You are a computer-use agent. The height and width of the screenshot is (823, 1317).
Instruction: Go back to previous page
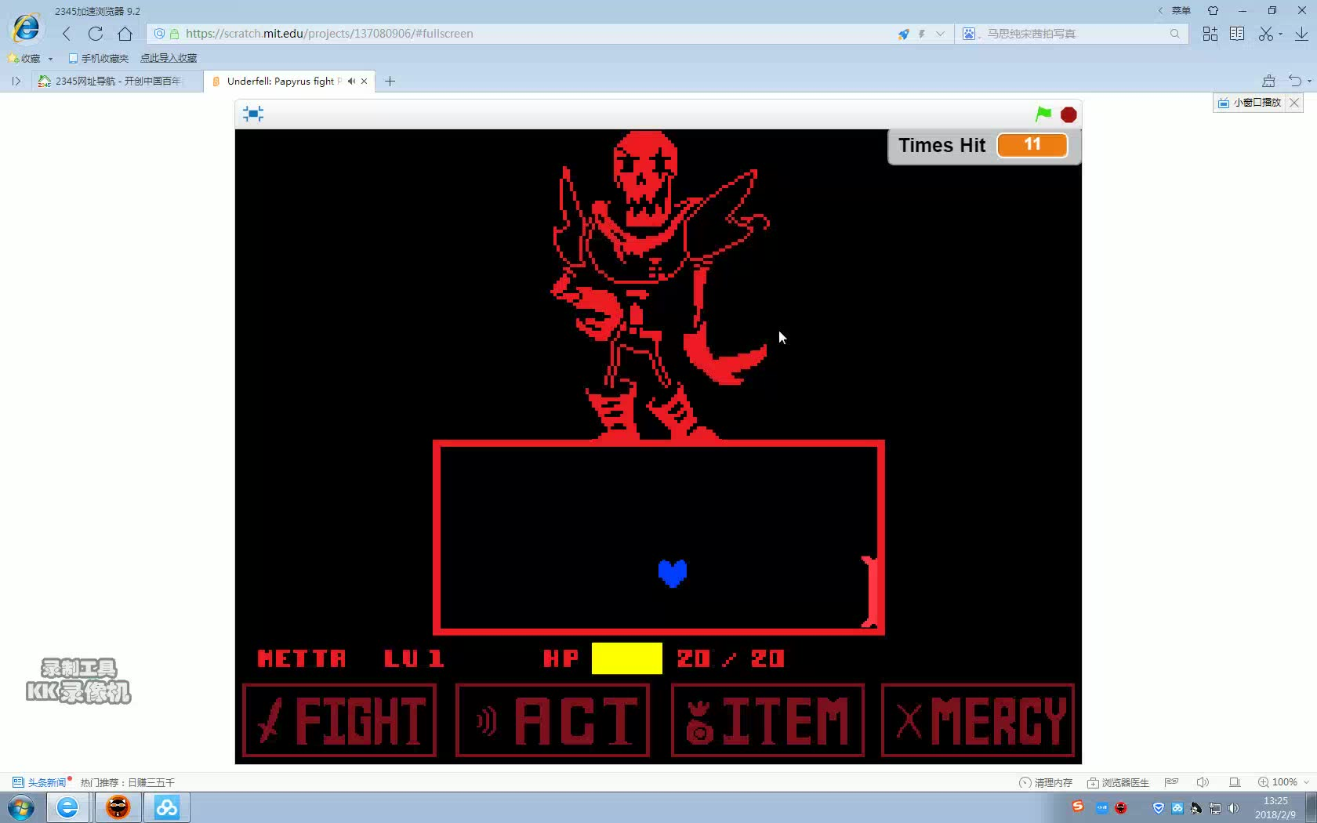pos(67,34)
